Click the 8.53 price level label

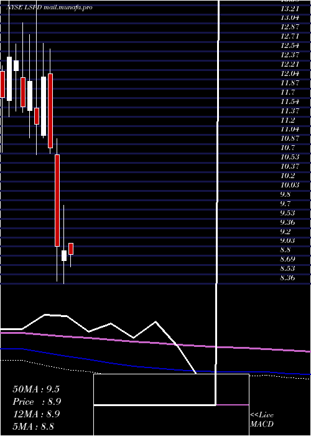coord(287,269)
